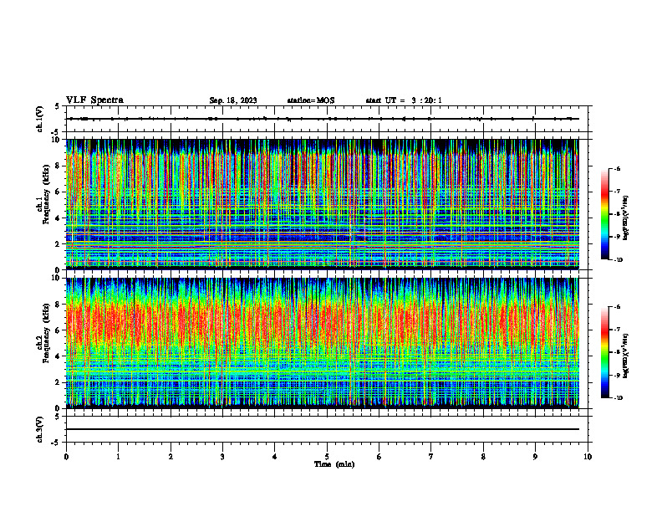The height and width of the screenshot is (512, 662).
Task: Click time axis tick label "8"
Action: coord(483,457)
